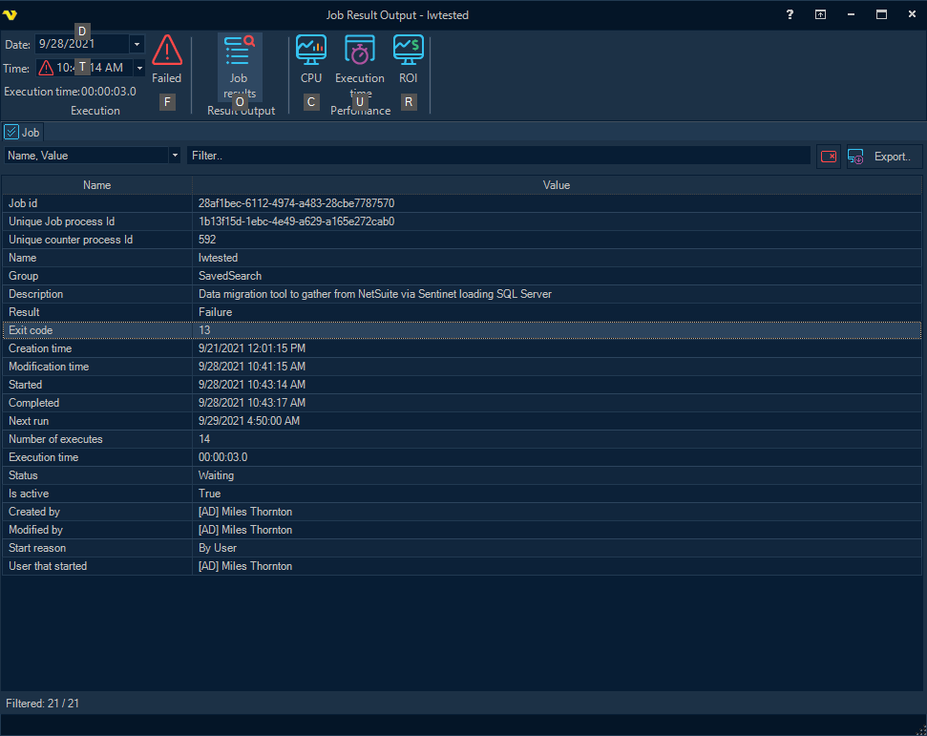Viewport: 927px width, 736px height.
Task: Open the Name, Value column dropdown
Action: click(x=175, y=156)
